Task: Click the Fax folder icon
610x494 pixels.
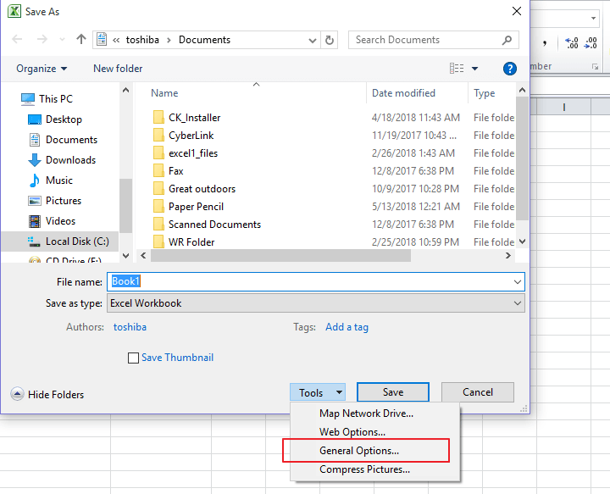Action: (x=158, y=171)
